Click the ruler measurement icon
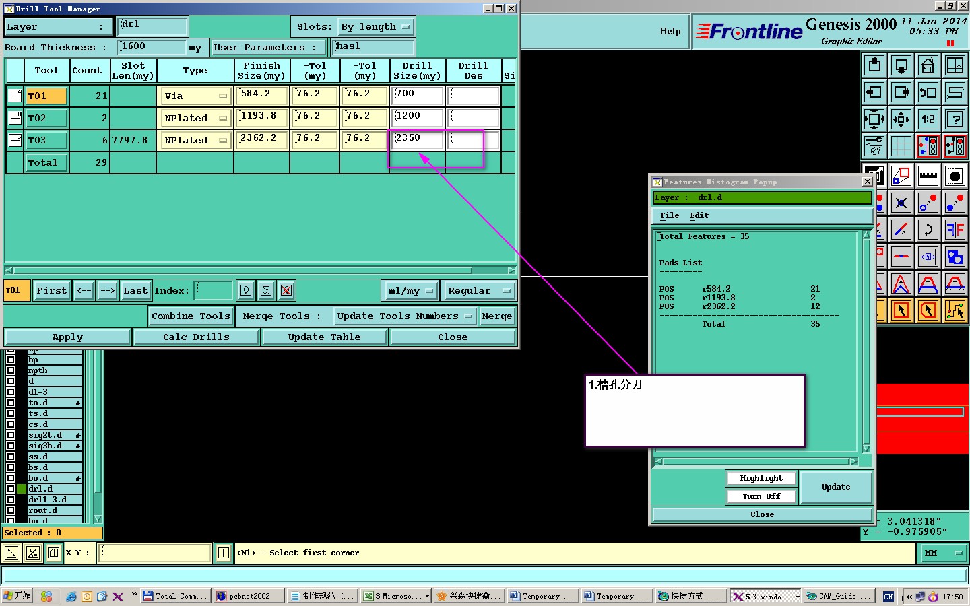970x606 pixels. (x=928, y=176)
